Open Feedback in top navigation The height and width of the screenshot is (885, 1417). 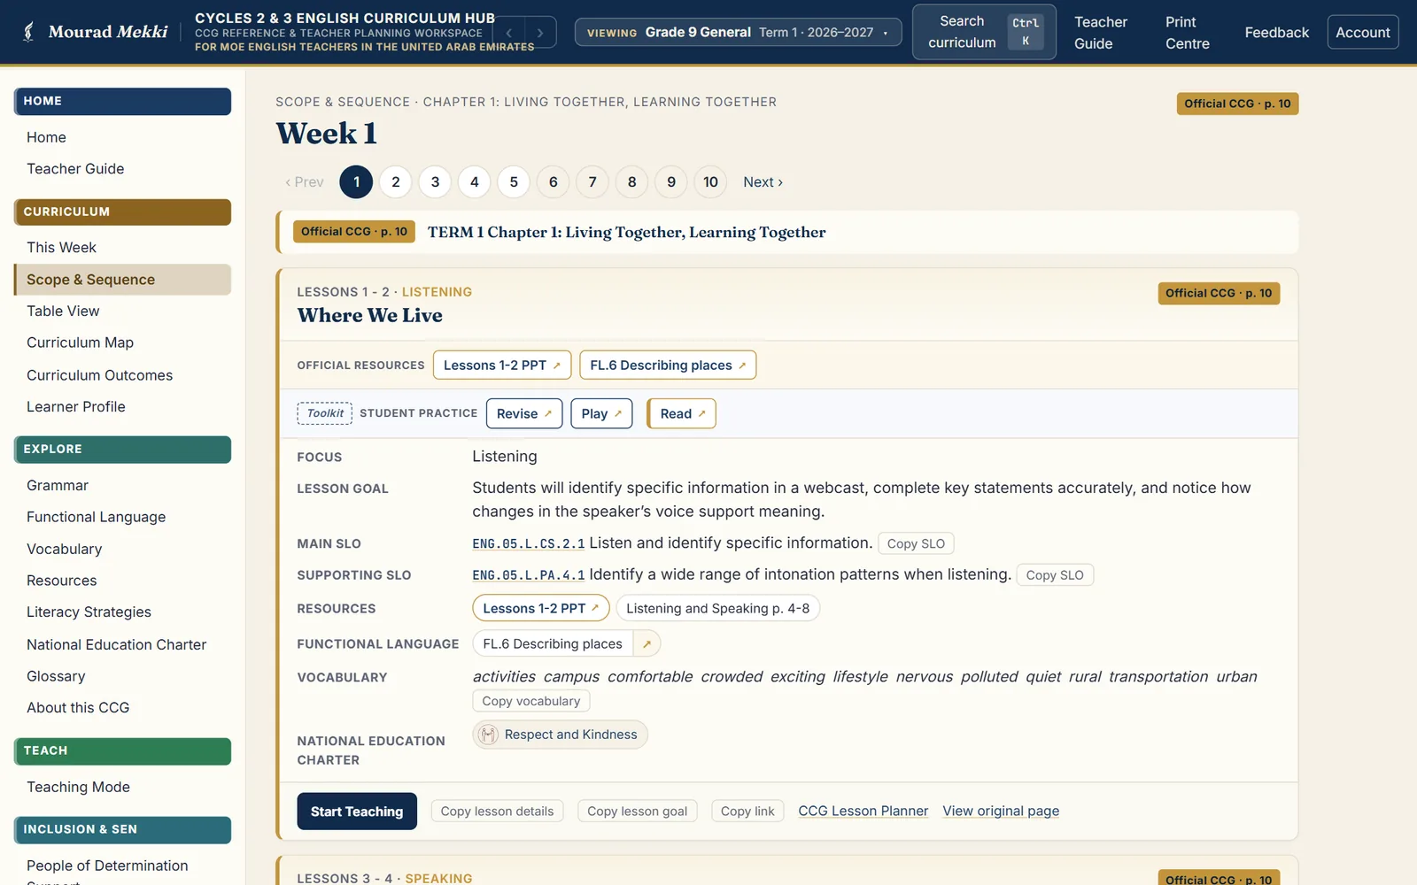click(x=1276, y=33)
